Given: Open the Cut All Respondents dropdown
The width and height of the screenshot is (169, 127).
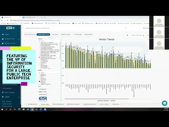Looking at the screenshot, I should tap(49, 89).
